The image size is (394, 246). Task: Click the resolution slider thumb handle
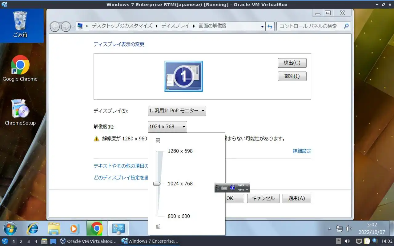point(157,184)
